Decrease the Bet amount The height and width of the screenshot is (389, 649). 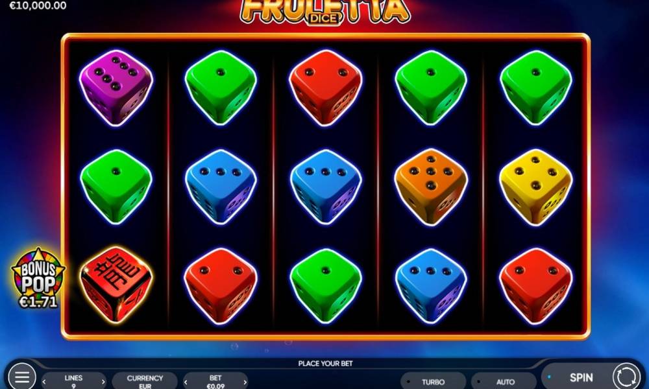click(x=186, y=382)
